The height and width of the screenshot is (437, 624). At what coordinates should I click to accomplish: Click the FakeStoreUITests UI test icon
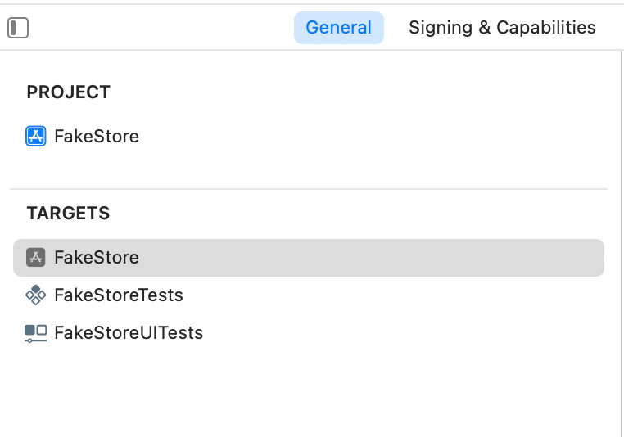pos(35,333)
